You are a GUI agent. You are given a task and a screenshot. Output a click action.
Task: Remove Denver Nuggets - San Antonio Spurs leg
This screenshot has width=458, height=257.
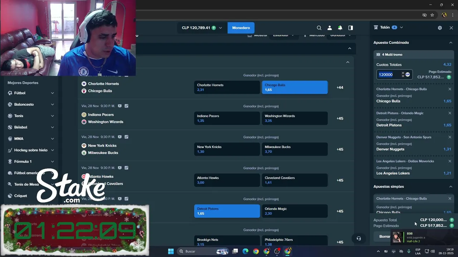(x=450, y=137)
